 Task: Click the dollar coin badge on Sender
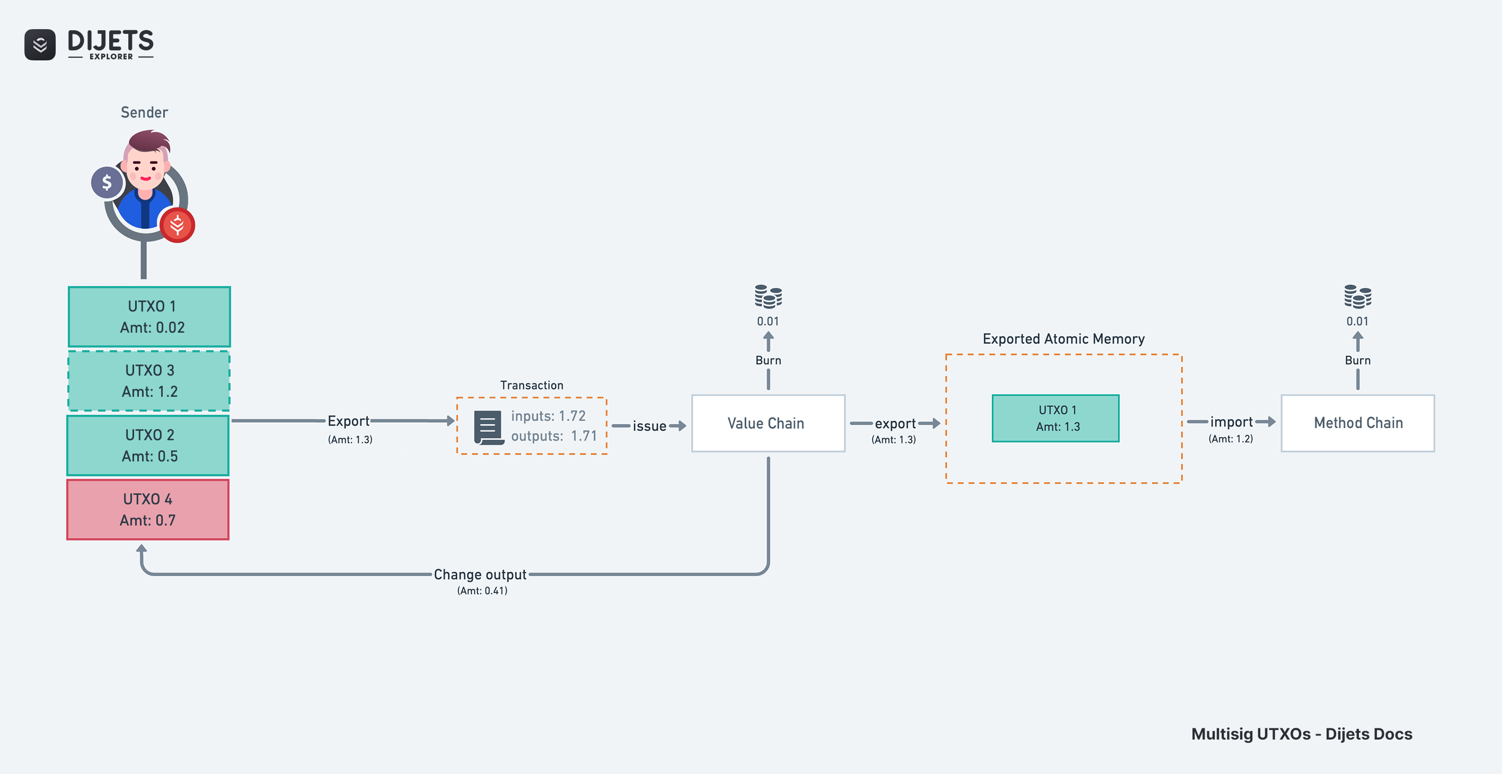(x=107, y=182)
